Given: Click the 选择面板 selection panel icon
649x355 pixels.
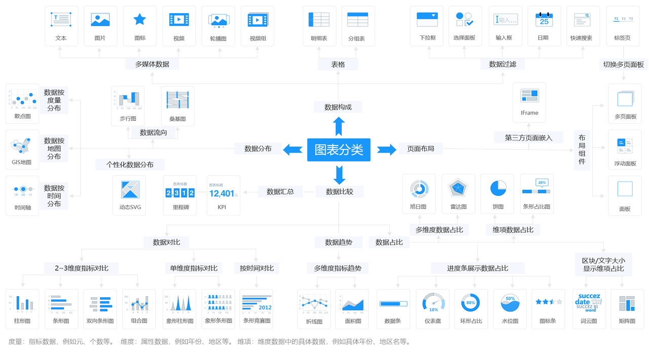Looking at the screenshot, I should (x=464, y=20).
